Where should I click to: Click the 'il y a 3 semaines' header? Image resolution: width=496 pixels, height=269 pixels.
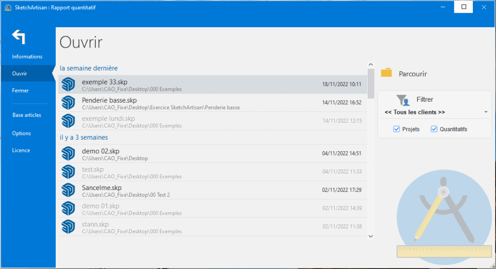pyautogui.click(x=84, y=137)
